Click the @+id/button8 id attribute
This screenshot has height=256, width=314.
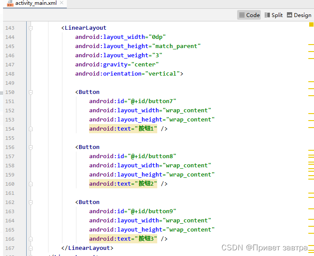coord(133,156)
